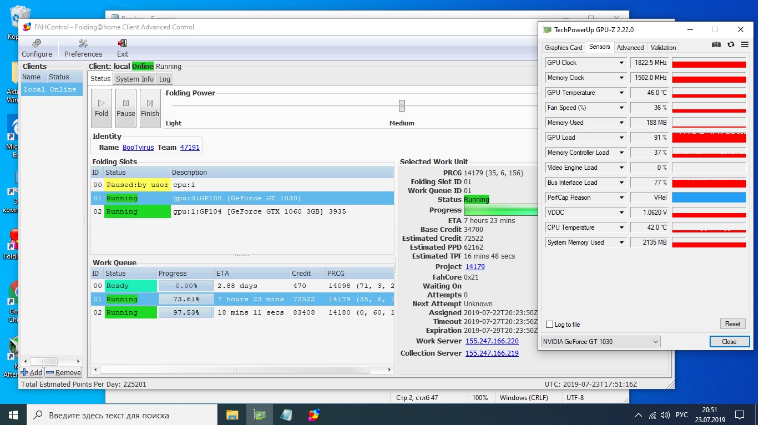Click the 73.61% progress bar in Work Queue
Viewport: 759px width, 425px height.
point(186,299)
